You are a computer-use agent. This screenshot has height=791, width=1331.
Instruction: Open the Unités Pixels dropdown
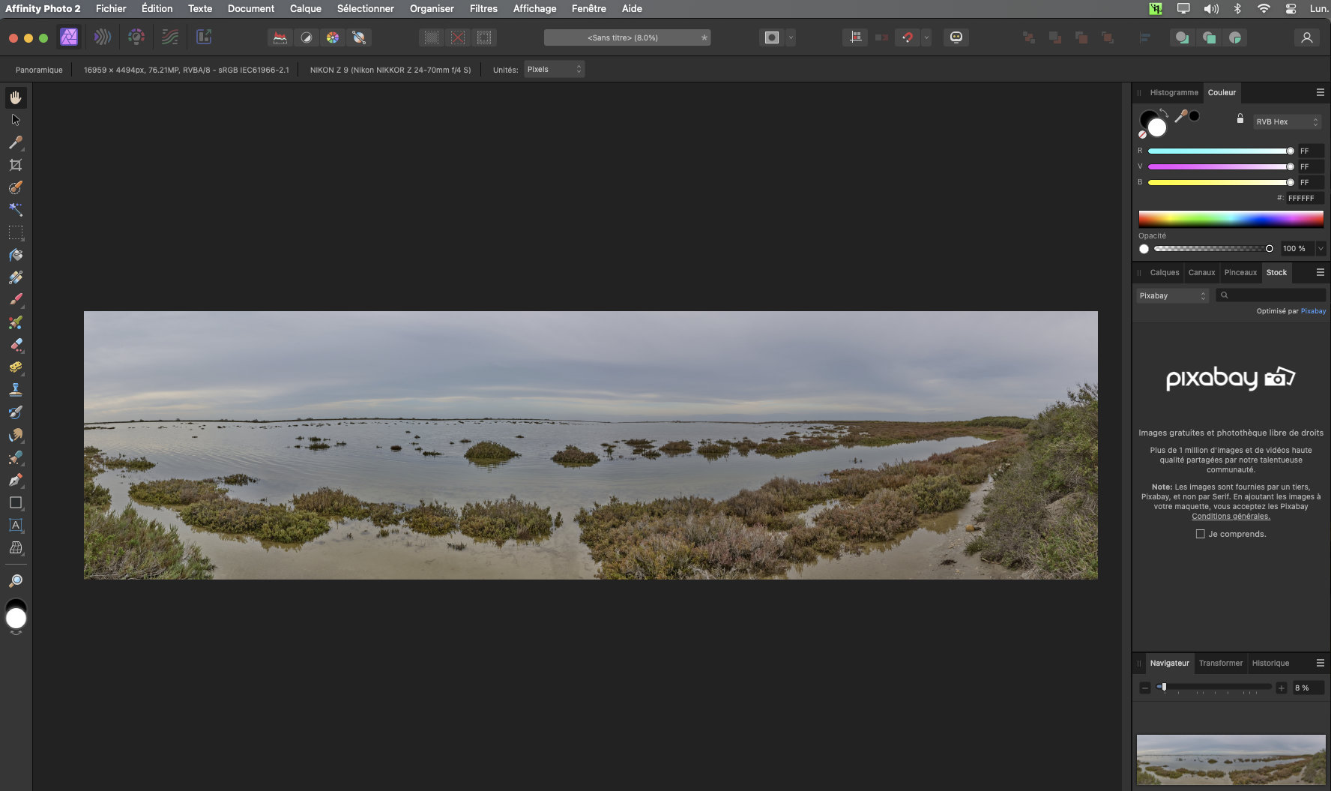coord(554,70)
